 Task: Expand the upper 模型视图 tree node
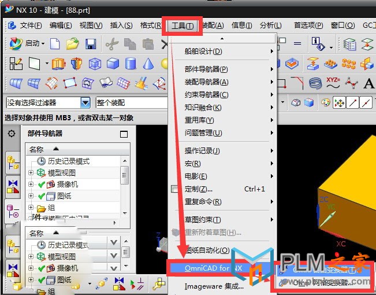31,173
